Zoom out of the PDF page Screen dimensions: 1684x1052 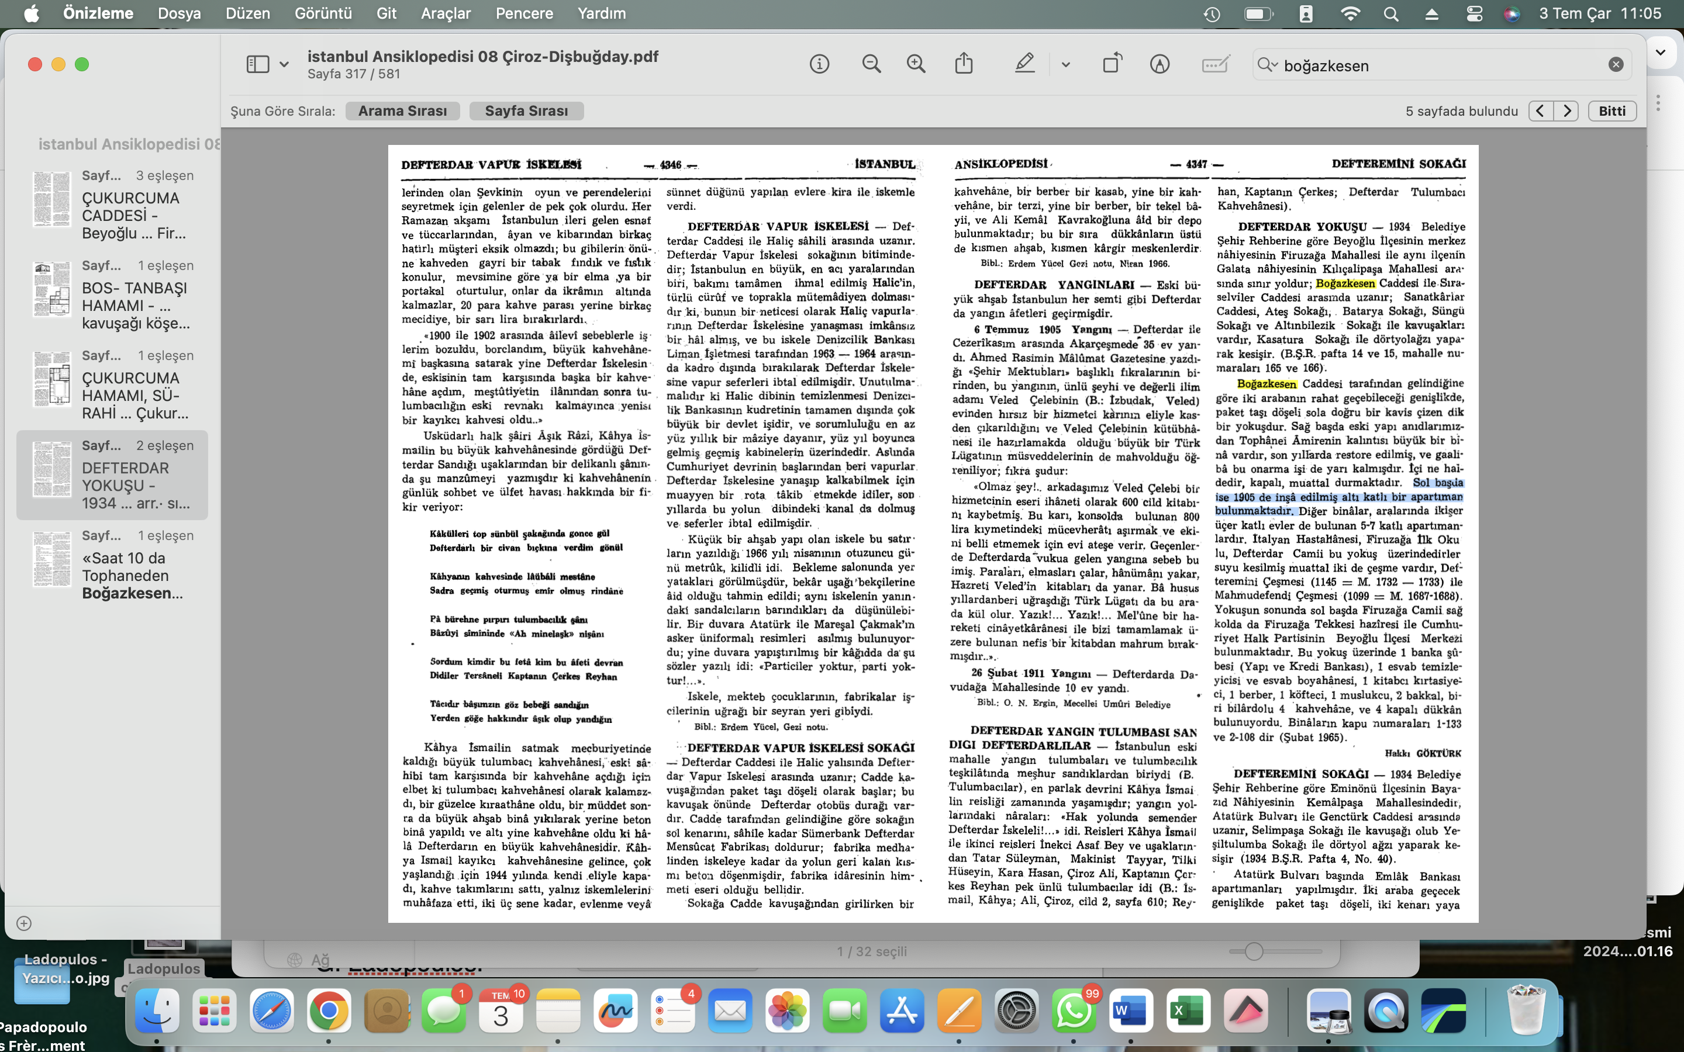[871, 64]
